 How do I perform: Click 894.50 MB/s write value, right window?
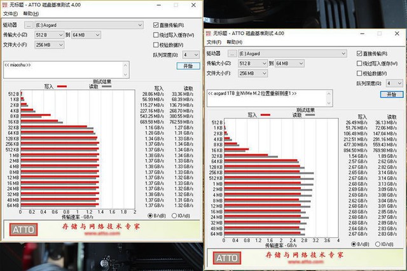[x=355, y=150]
